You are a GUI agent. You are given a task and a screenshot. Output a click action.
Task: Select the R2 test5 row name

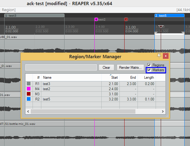coord(46,99)
